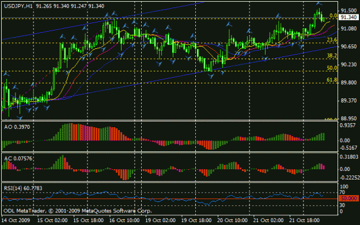Click the 15 Oct 18:00 time label

click(88, 220)
